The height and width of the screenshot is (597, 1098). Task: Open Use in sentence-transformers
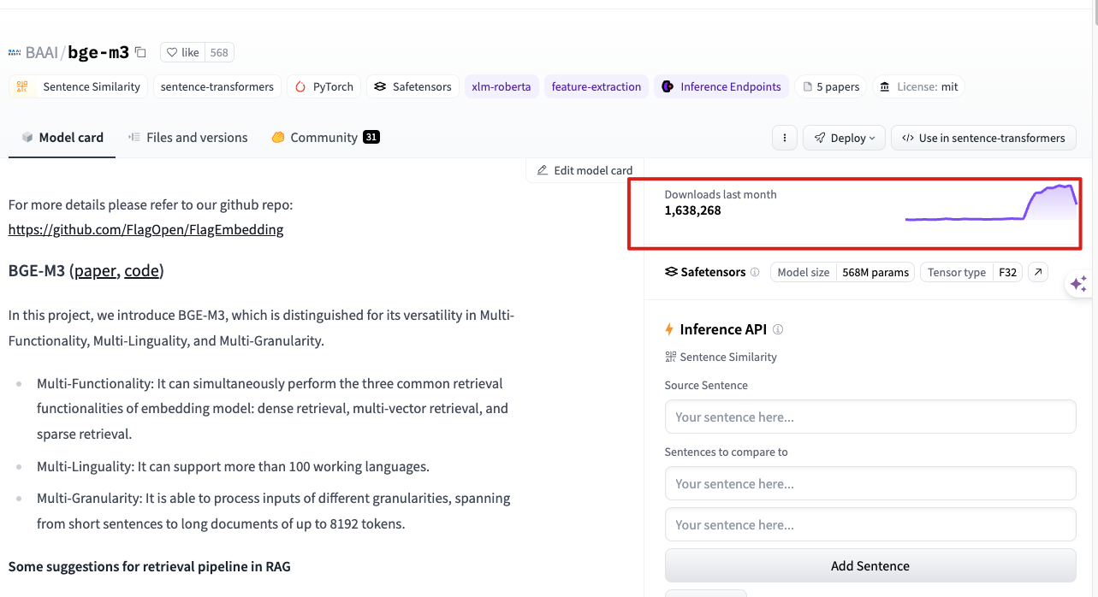(983, 138)
